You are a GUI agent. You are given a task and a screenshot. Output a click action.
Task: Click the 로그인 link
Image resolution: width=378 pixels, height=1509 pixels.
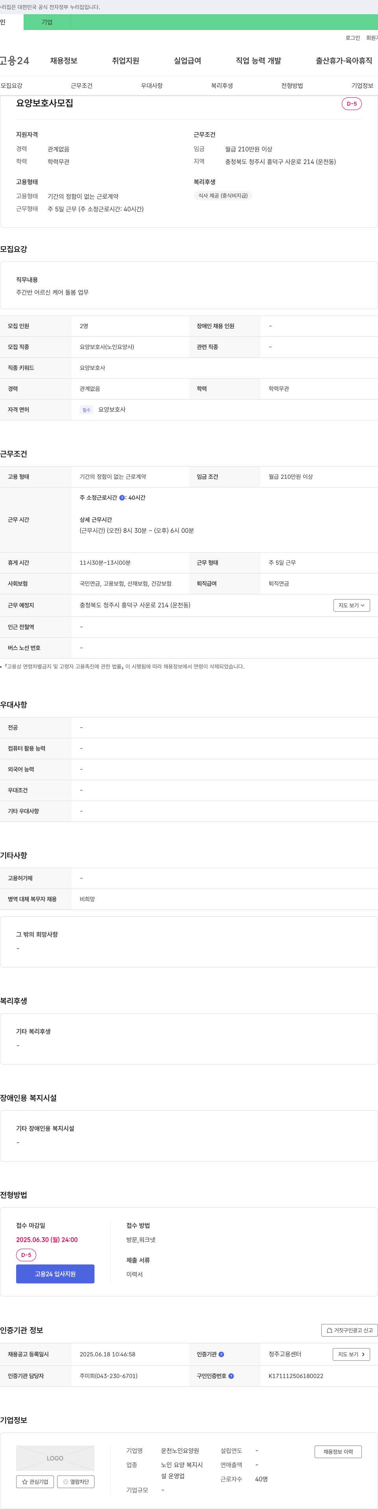[353, 38]
